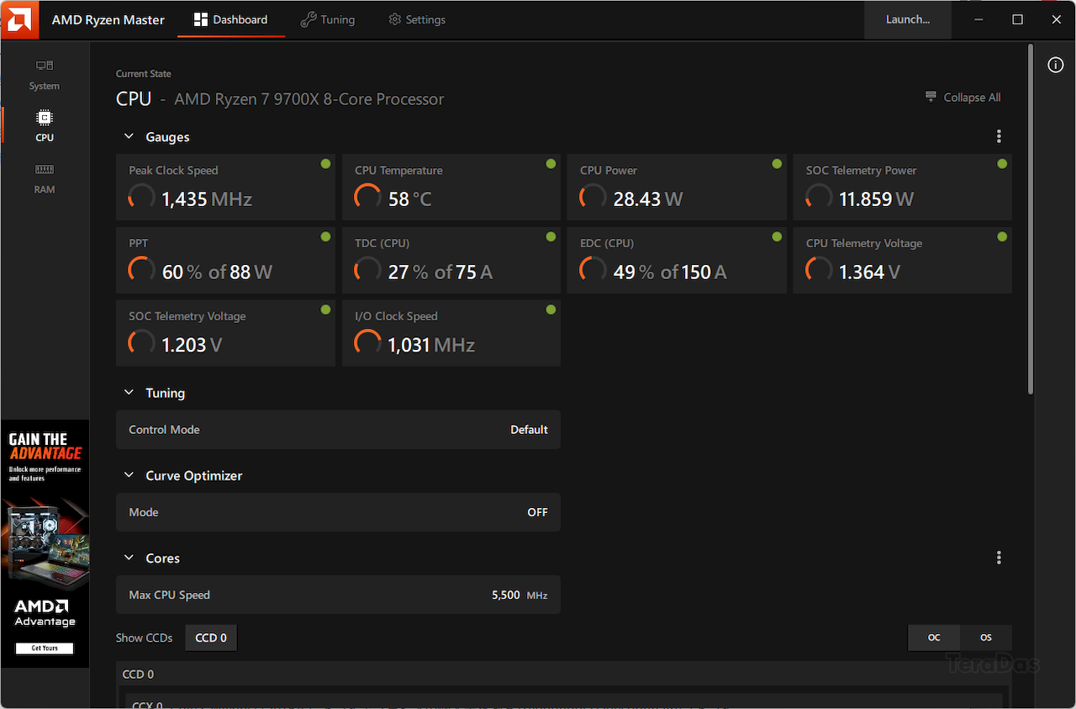The height and width of the screenshot is (709, 1076).
Task: Click the vertical scrollbar thumb
Action: [1031, 219]
